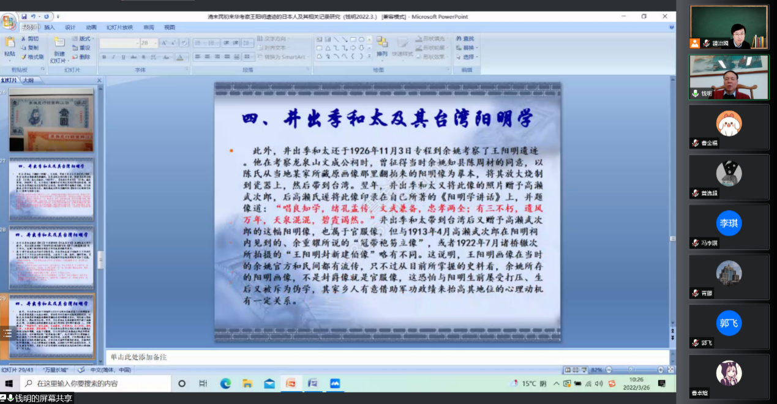Viewport: 777px width, 404px height.
Task: Toggle bold formatting
Action: [x=104, y=57]
